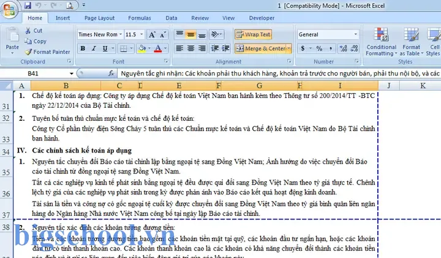Click into the formula bar text

(x=279, y=74)
